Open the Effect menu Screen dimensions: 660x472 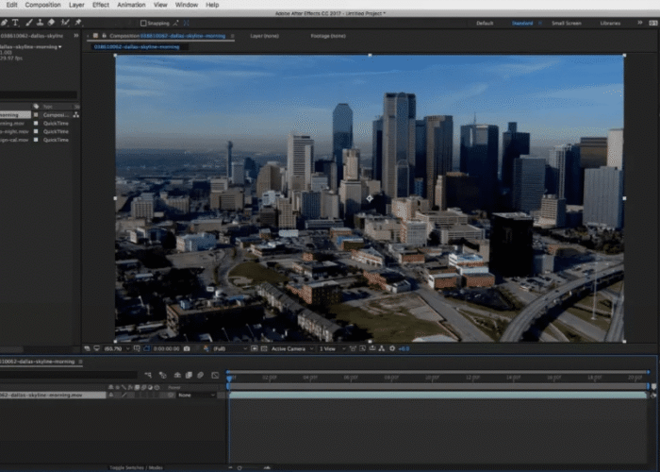tap(101, 5)
